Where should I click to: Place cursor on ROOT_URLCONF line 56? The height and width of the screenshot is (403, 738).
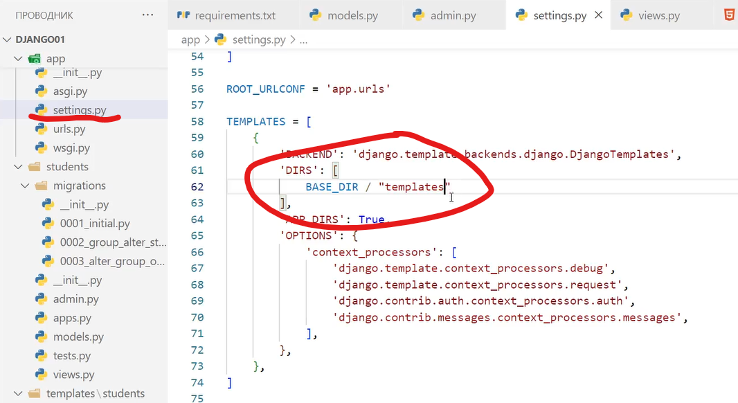pyautogui.click(x=308, y=89)
